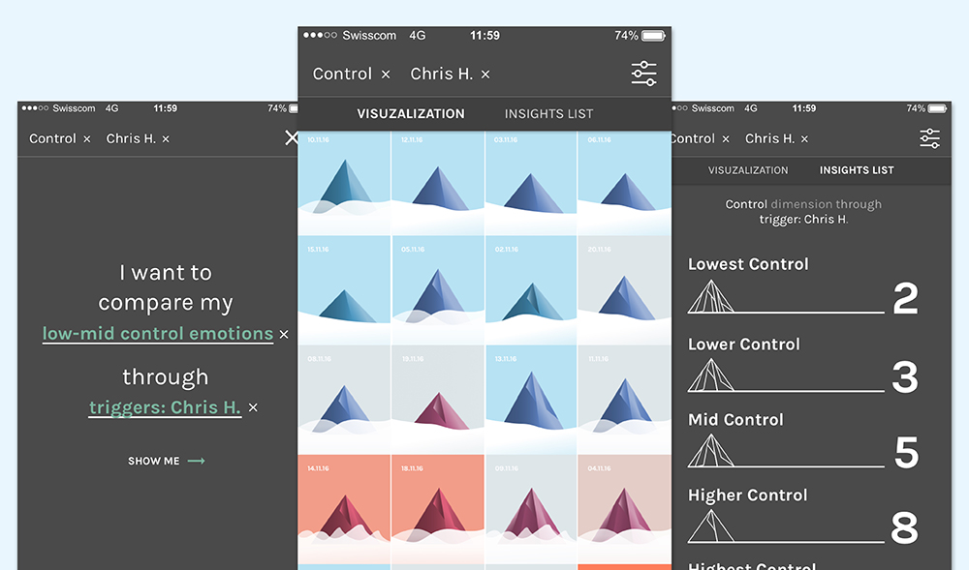The height and width of the screenshot is (570, 969).
Task: Open the filter sliders icon on the right phone
Action: [x=929, y=138]
